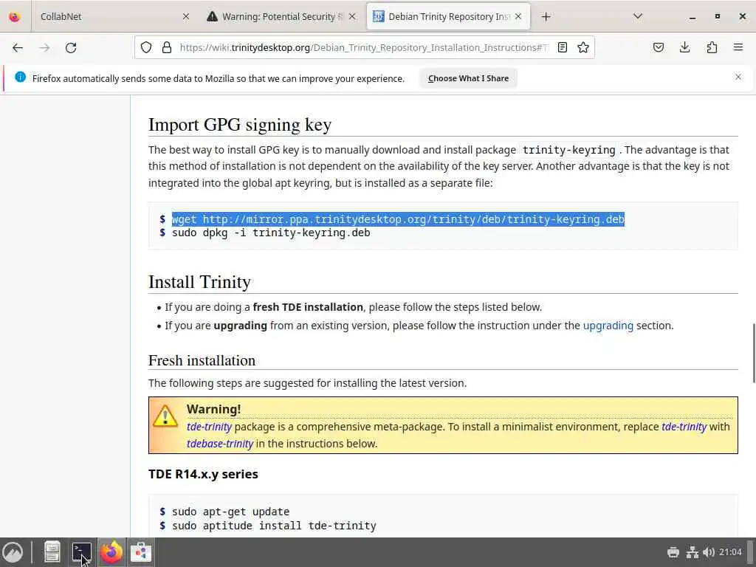Open the file manager from the taskbar

tap(52, 552)
